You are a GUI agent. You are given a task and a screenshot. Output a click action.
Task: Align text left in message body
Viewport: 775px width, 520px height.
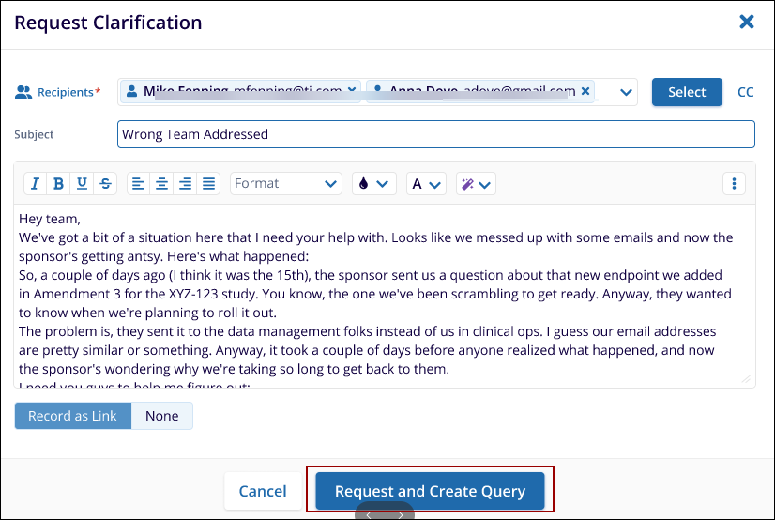[x=139, y=184]
